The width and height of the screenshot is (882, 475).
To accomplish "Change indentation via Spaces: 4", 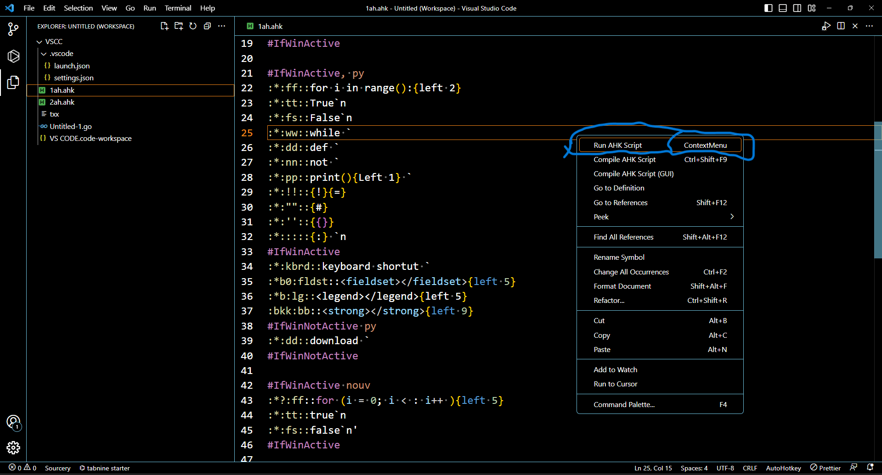I will pyautogui.click(x=694, y=468).
